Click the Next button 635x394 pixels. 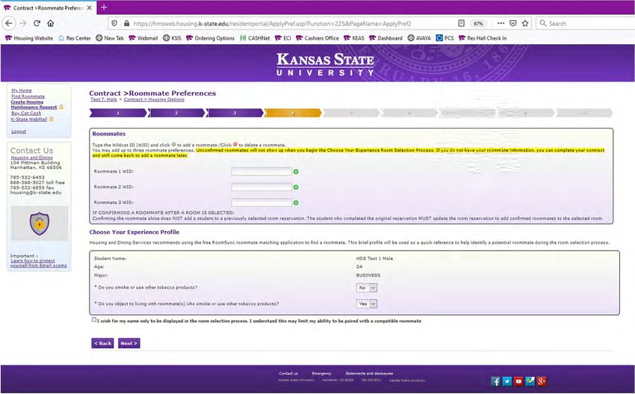129,343
